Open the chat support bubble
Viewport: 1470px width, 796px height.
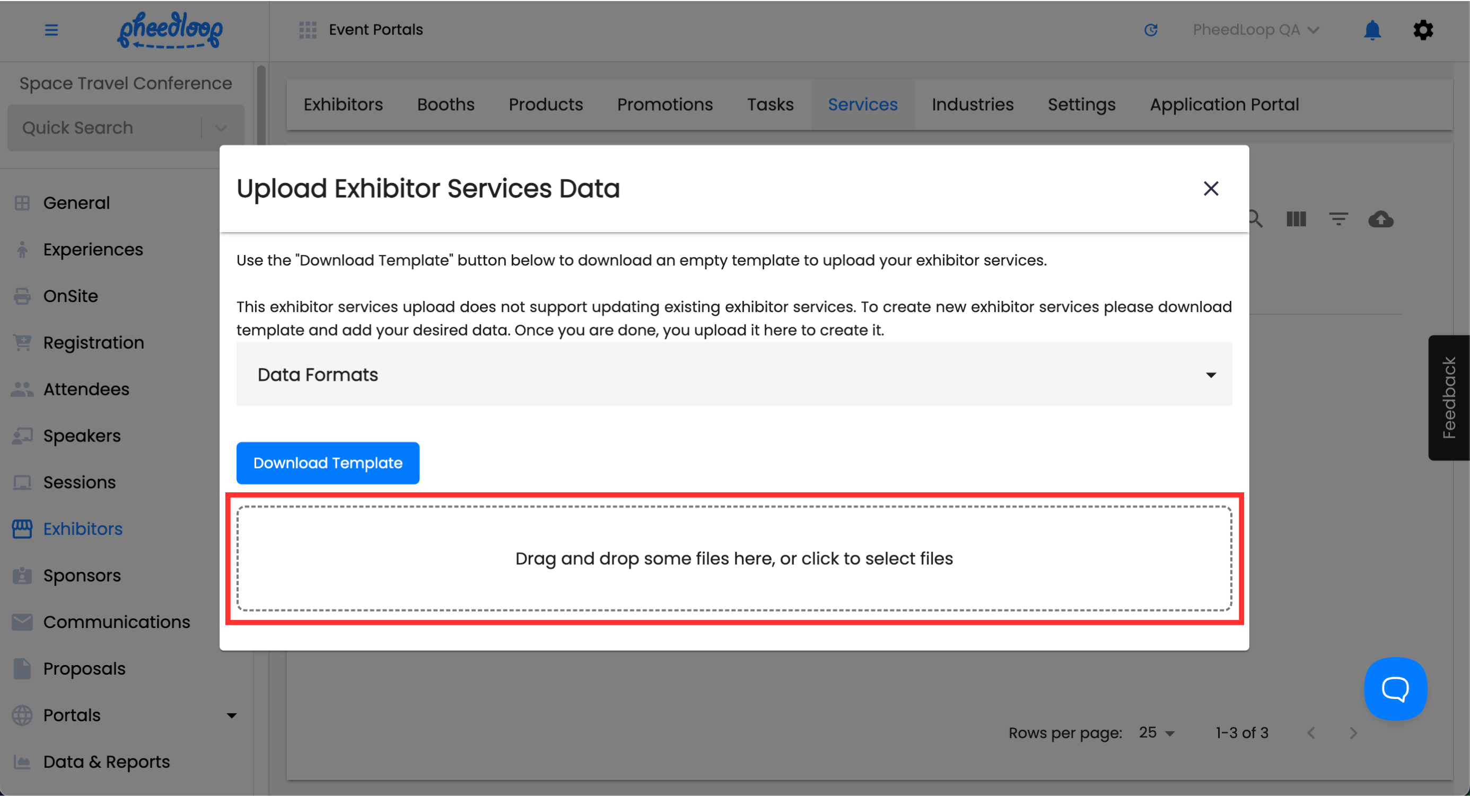[1395, 688]
